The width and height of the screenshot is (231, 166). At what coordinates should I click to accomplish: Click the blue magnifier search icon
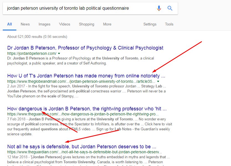point(170,8)
